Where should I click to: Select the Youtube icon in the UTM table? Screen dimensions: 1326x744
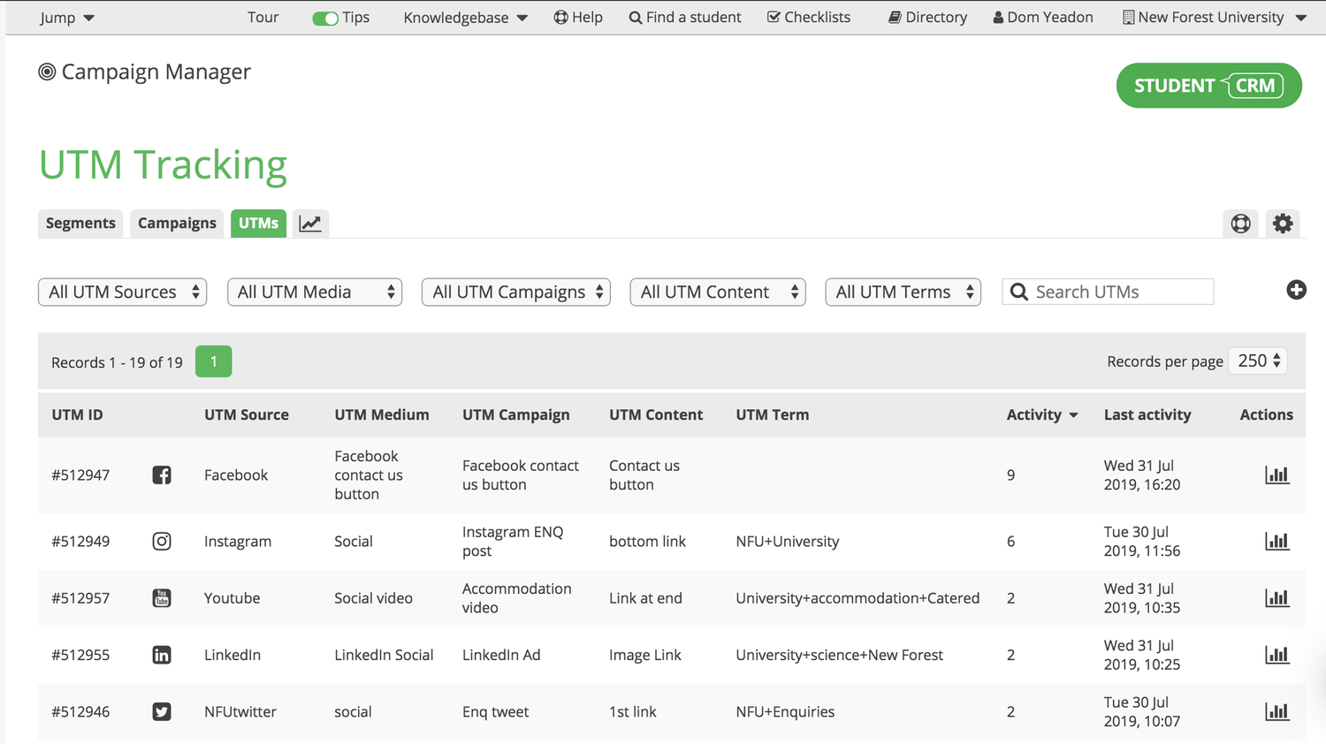pyautogui.click(x=162, y=598)
